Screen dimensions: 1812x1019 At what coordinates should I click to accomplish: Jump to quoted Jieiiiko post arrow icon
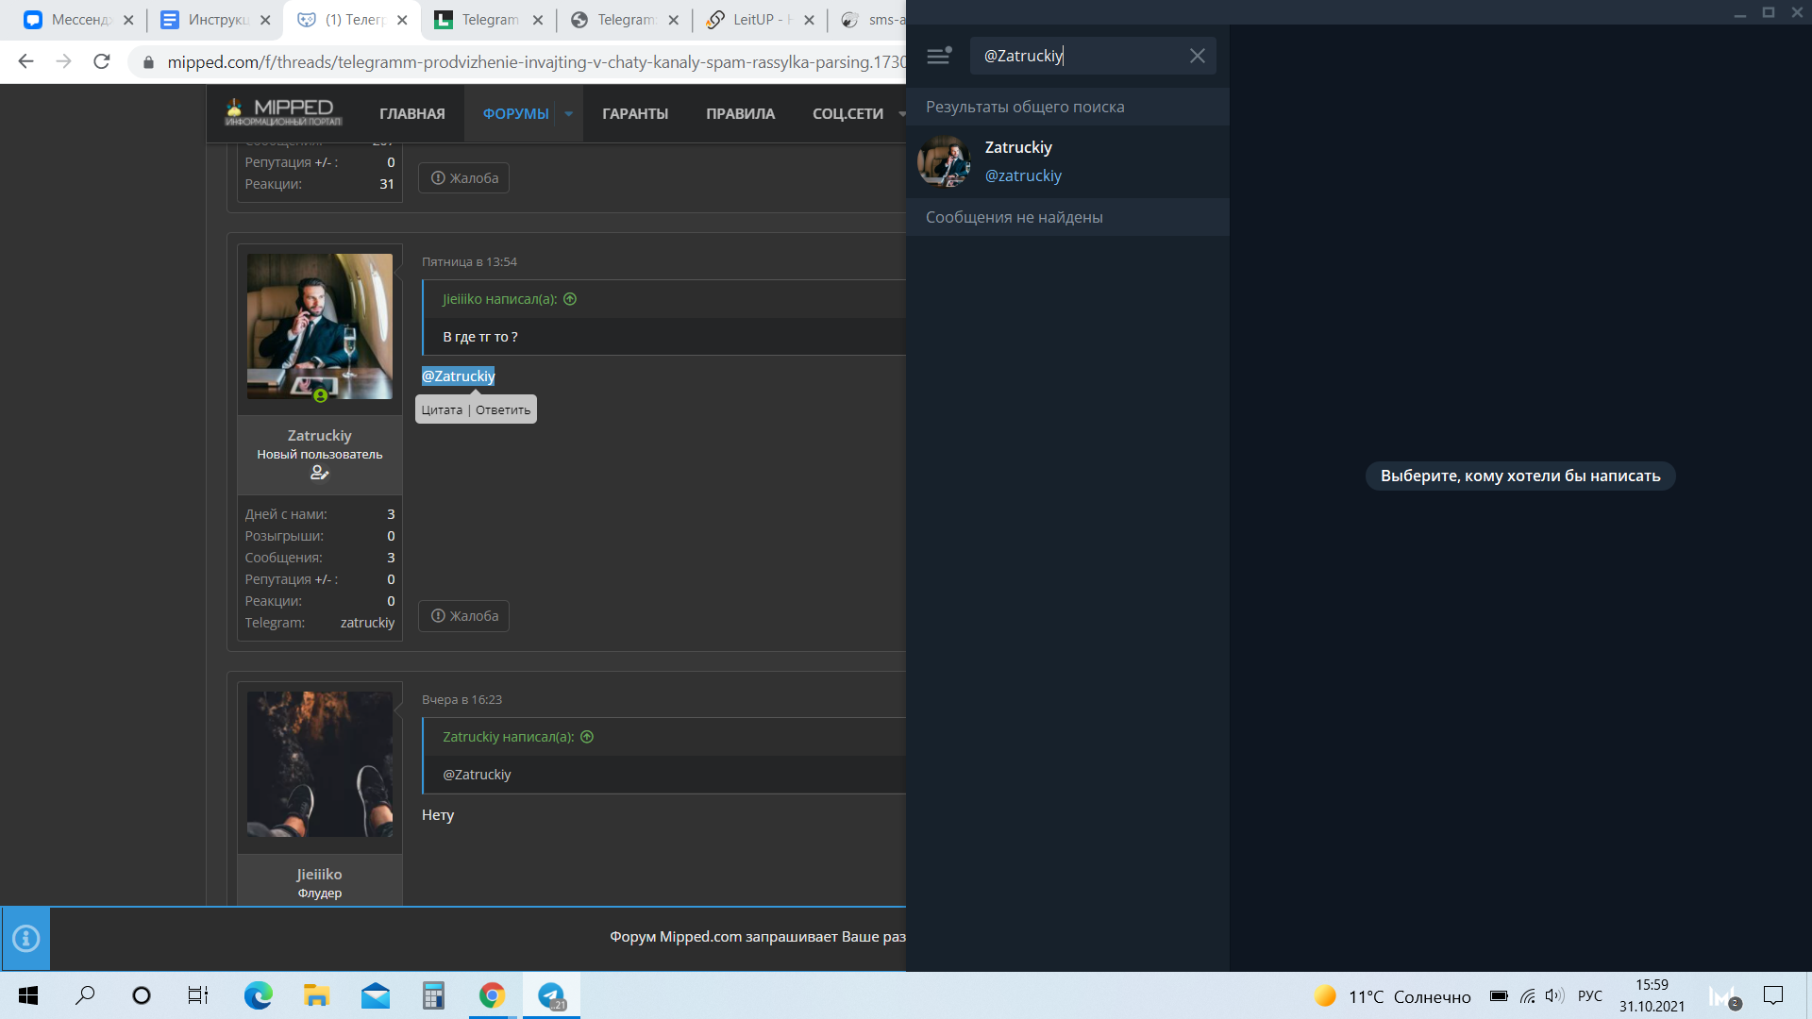click(x=570, y=299)
